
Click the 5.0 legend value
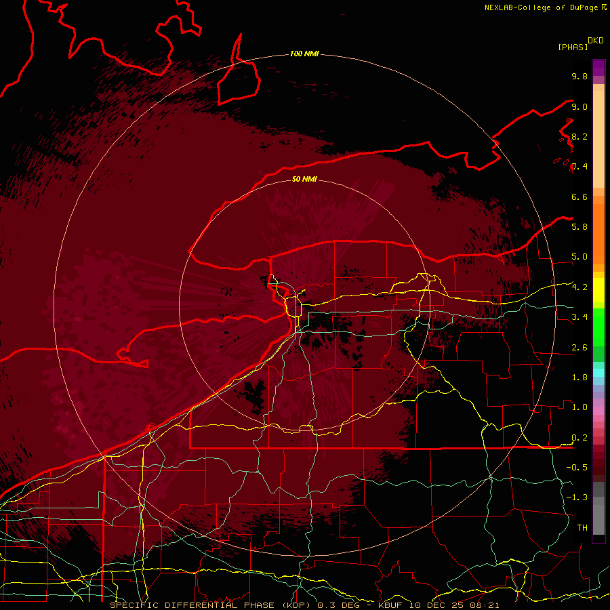[x=579, y=257]
